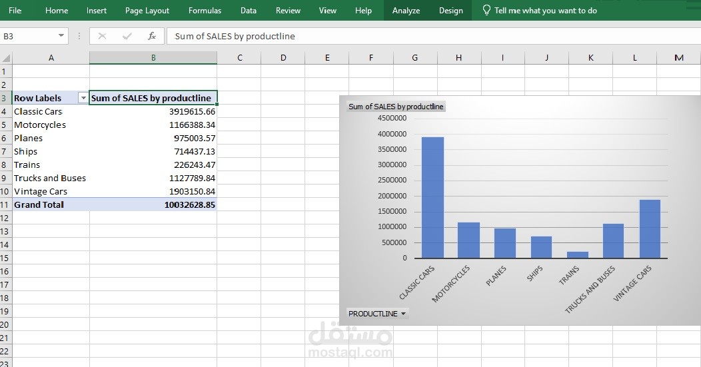701x367 pixels.
Task: Select the Planes bar in chart
Action: coord(504,243)
